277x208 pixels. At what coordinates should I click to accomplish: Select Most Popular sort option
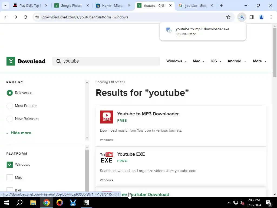pyautogui.click(x=10, y=106)
